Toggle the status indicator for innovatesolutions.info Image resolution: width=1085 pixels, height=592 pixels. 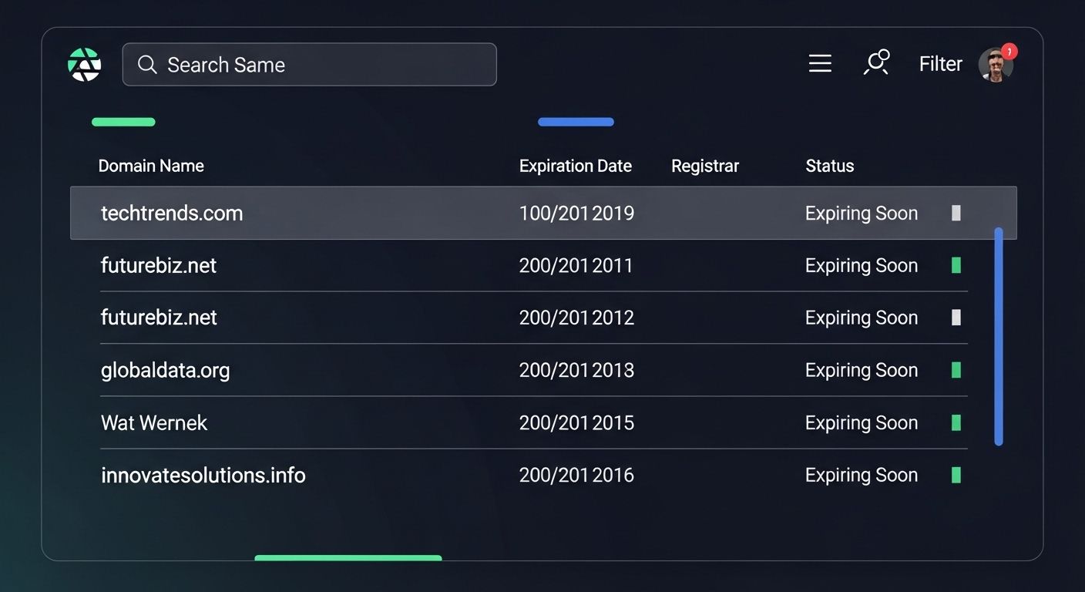click(956, 475)
